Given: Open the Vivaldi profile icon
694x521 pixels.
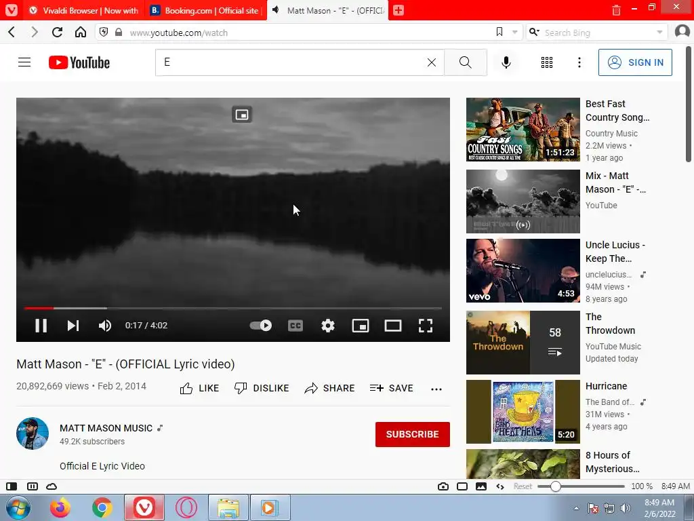Looking at the screenshot, I should coord(682,31).
